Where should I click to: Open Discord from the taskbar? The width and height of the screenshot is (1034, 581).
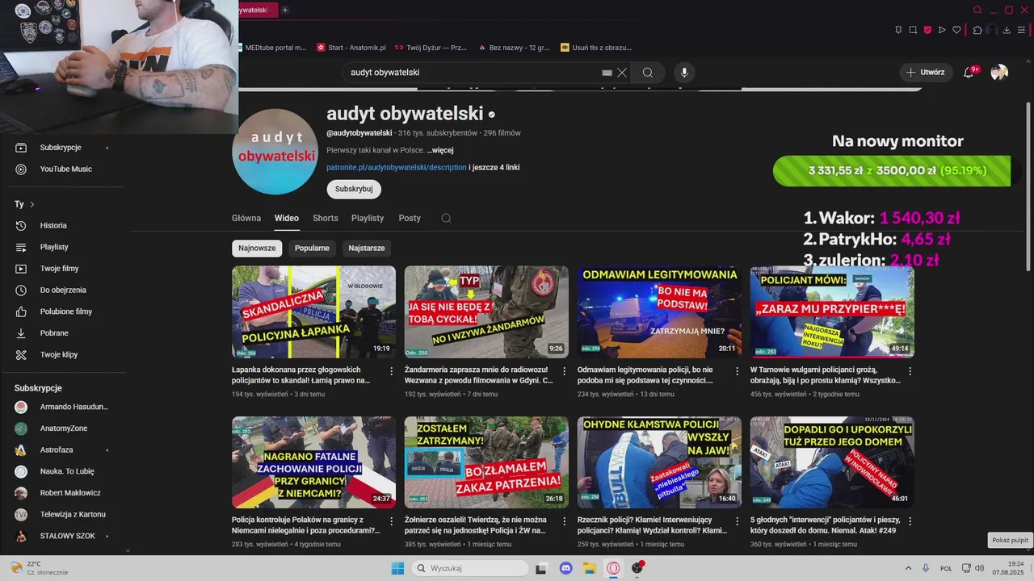coord(565,568)
